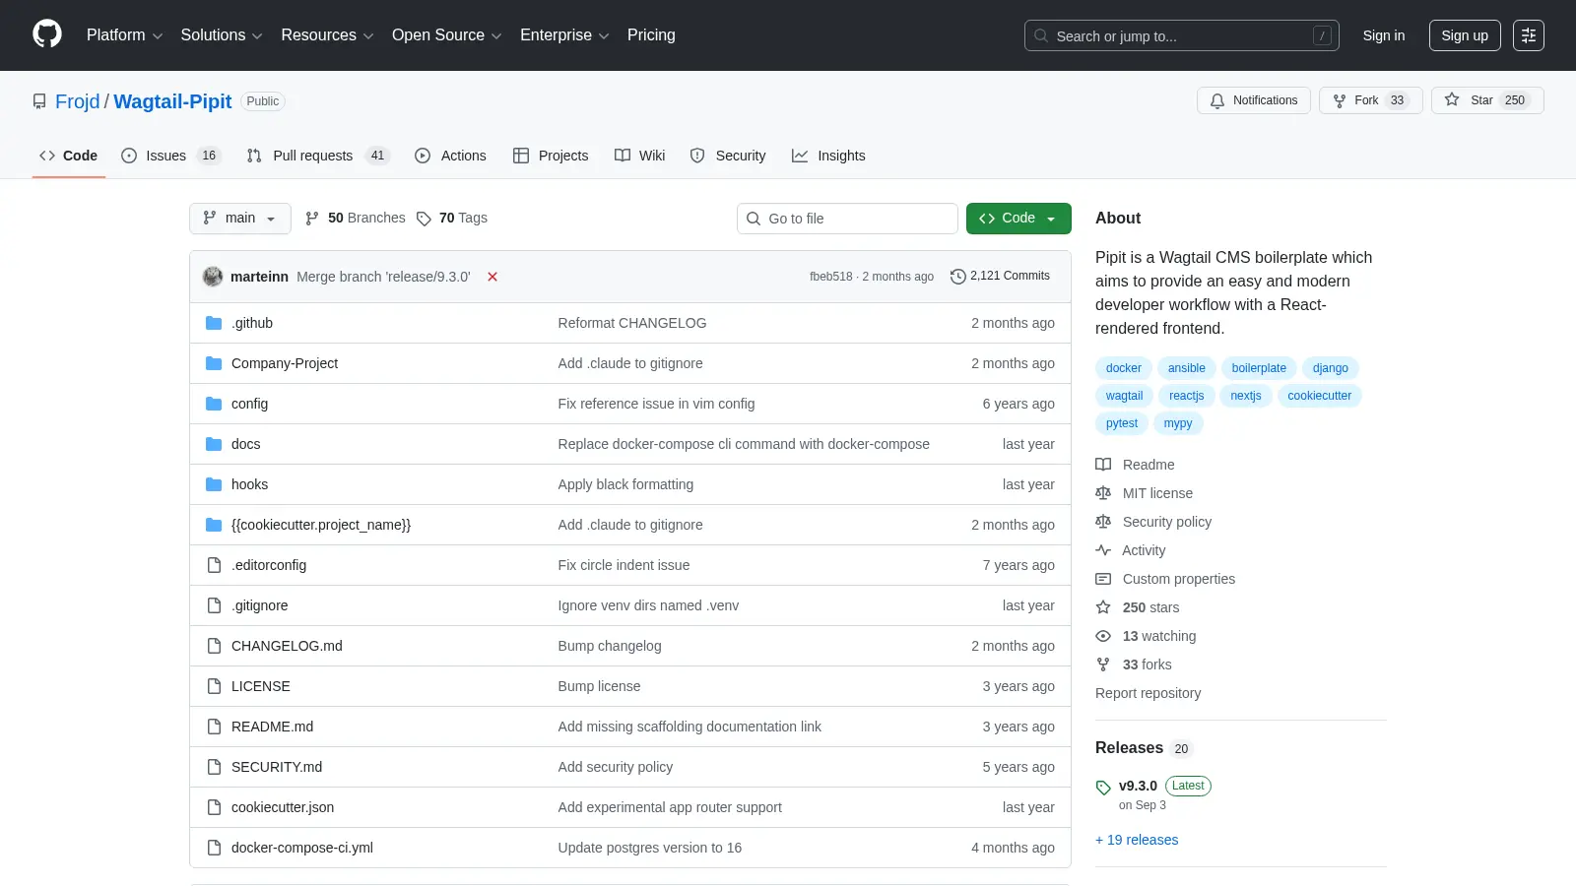The image size is (1576, 886).
Task: Expand the Platform menu
Action: coord(124,35)
